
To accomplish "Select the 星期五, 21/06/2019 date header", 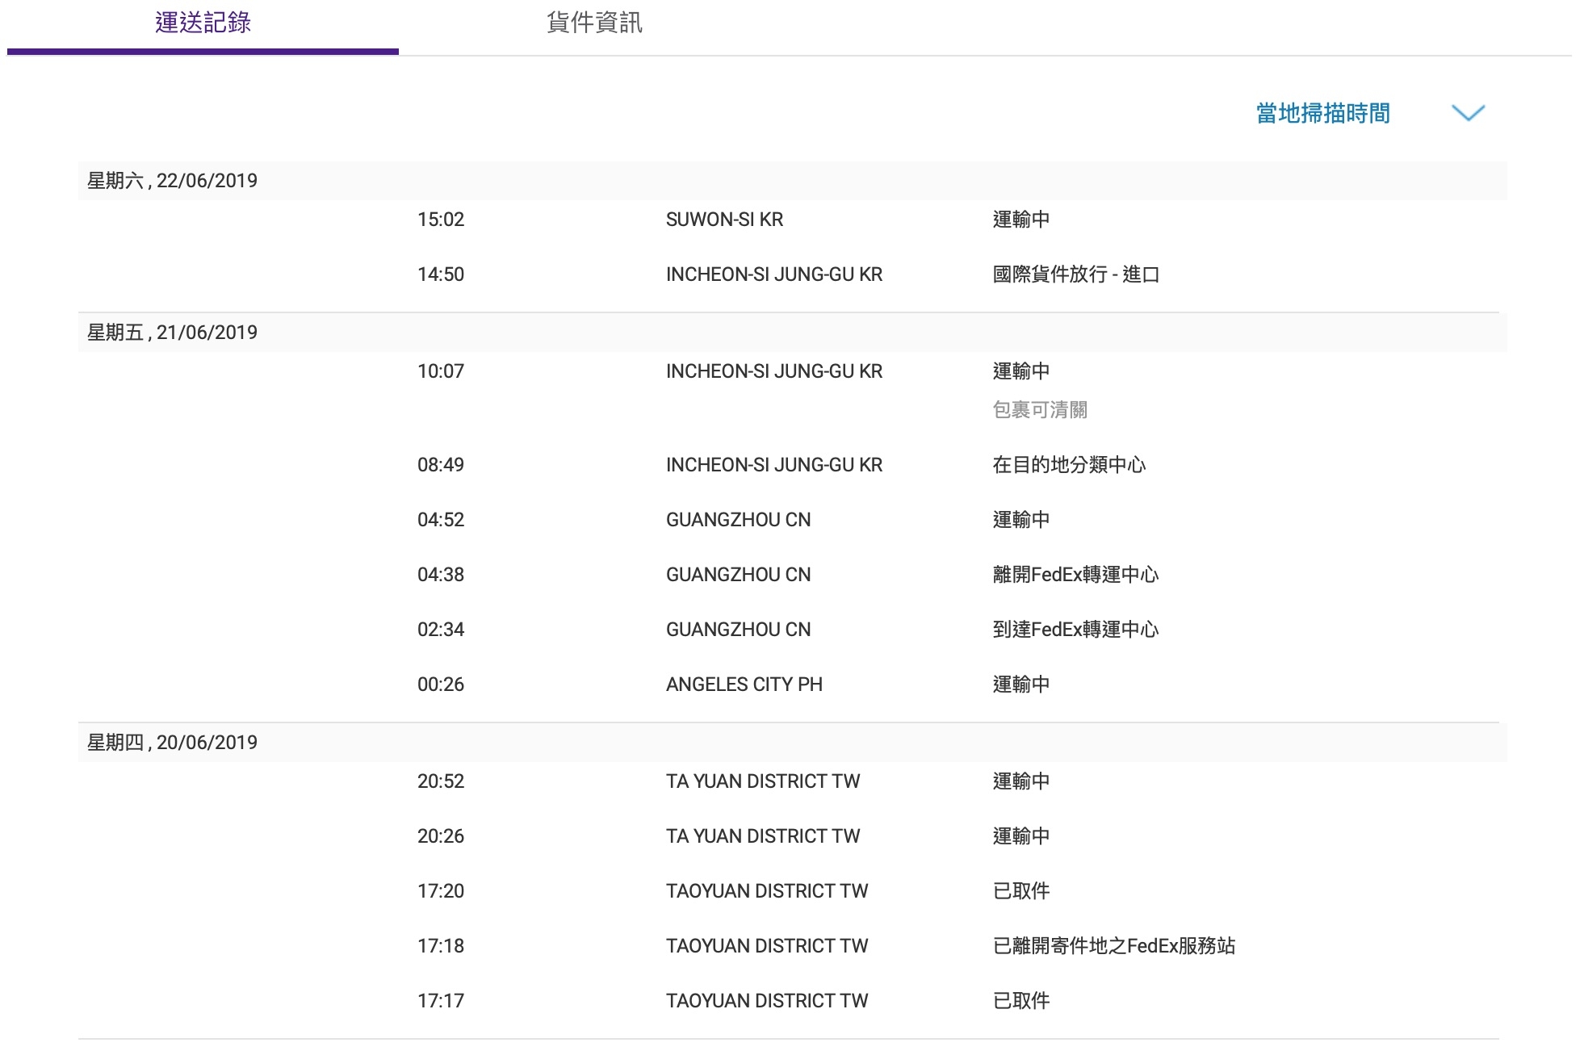I will coord(172,333).
